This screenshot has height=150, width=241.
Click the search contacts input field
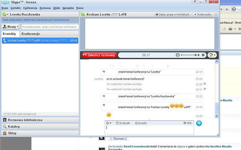[50, 27]
